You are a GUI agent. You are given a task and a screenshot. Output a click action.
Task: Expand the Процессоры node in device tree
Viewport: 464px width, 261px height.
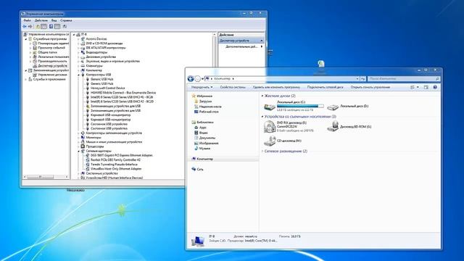pyautogui.click(x=79, y=146)
